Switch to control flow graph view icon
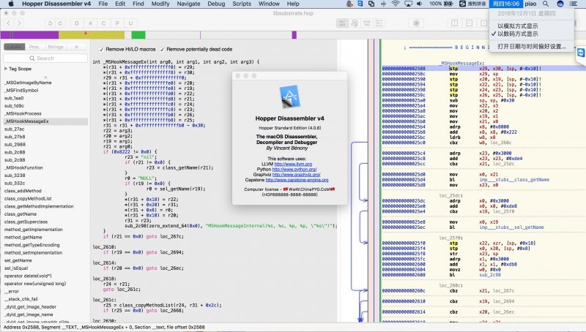The image size is (586, 332). (x=355, y=23)
